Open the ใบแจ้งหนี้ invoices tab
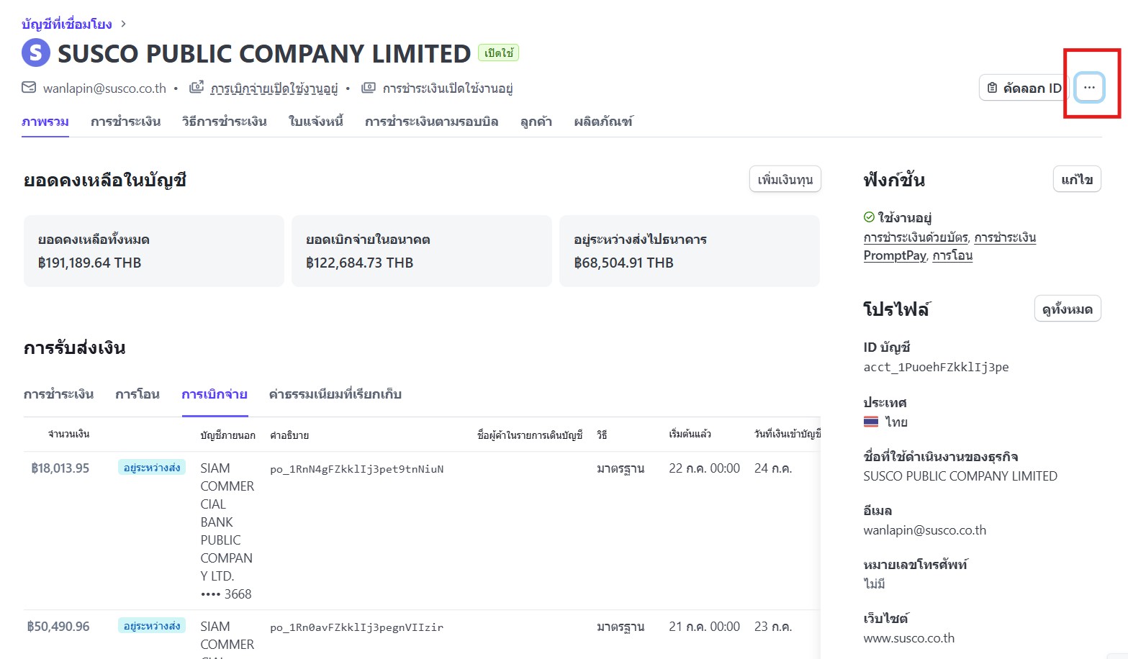The height and width of the screenshot is (659, 1128). 315,122
